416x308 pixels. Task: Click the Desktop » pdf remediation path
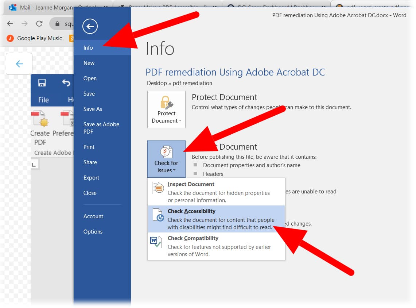(x=180, y=83)
